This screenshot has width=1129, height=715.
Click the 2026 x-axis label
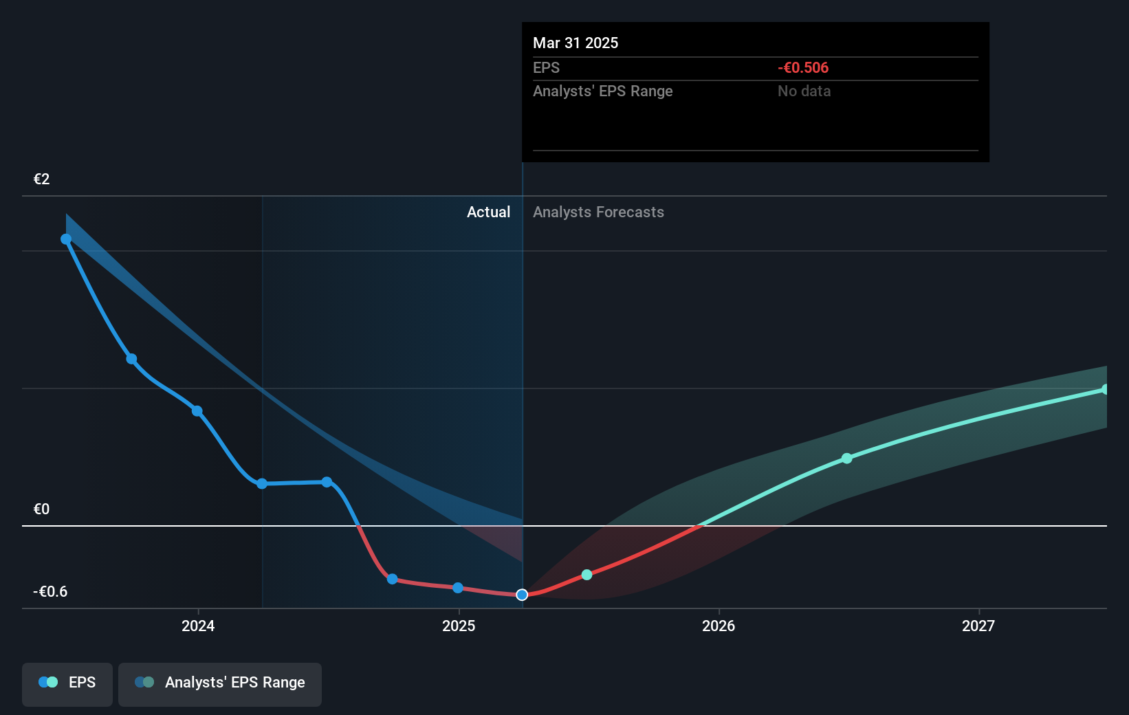[719, 626]
